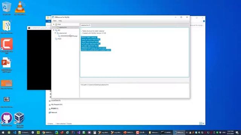Open the taskbar clock and date
The height and width of the screenshot is (135, 241).
pos(230,132)
